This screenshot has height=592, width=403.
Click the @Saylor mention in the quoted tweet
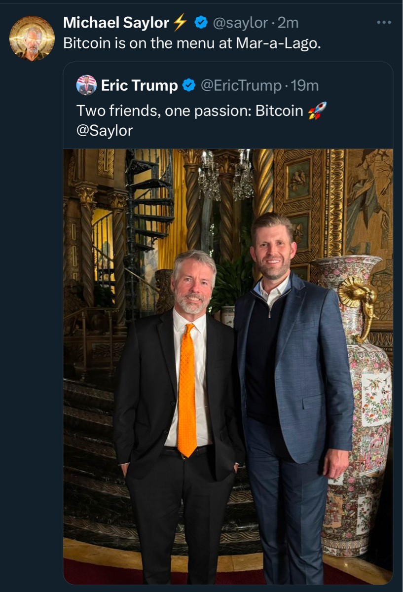pyautogui.click(x=105, y=130)
